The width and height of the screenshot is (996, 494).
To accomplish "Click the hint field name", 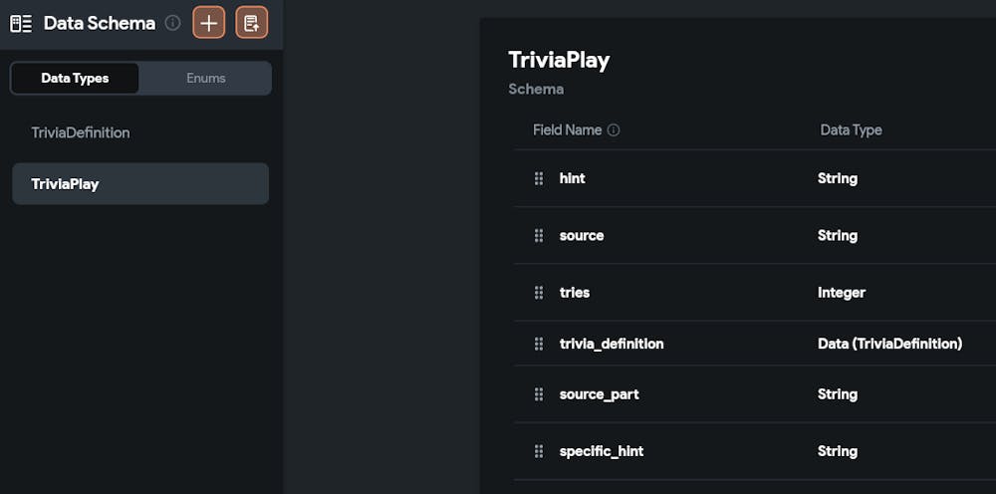I will click(x=573, y=178).
